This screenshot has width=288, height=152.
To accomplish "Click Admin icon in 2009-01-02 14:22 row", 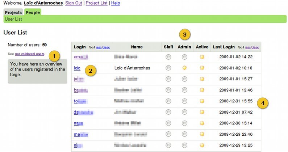I will 184,57.
